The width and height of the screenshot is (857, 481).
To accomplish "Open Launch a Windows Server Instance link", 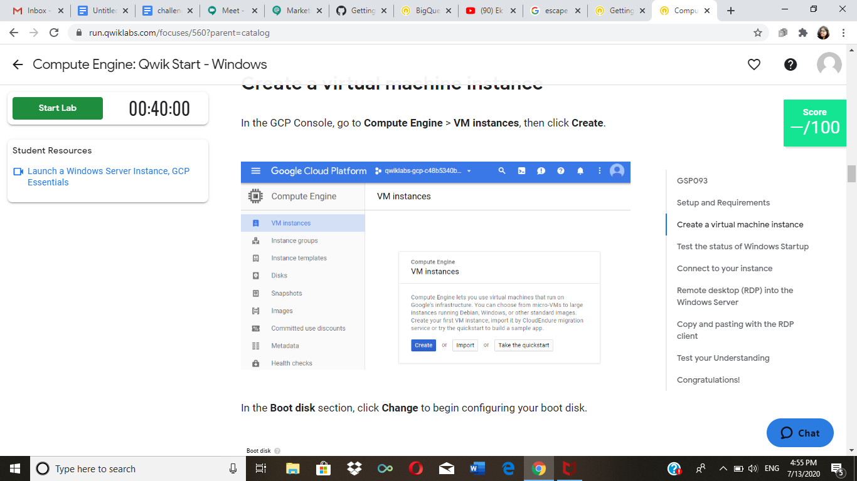I will [109, 177].
